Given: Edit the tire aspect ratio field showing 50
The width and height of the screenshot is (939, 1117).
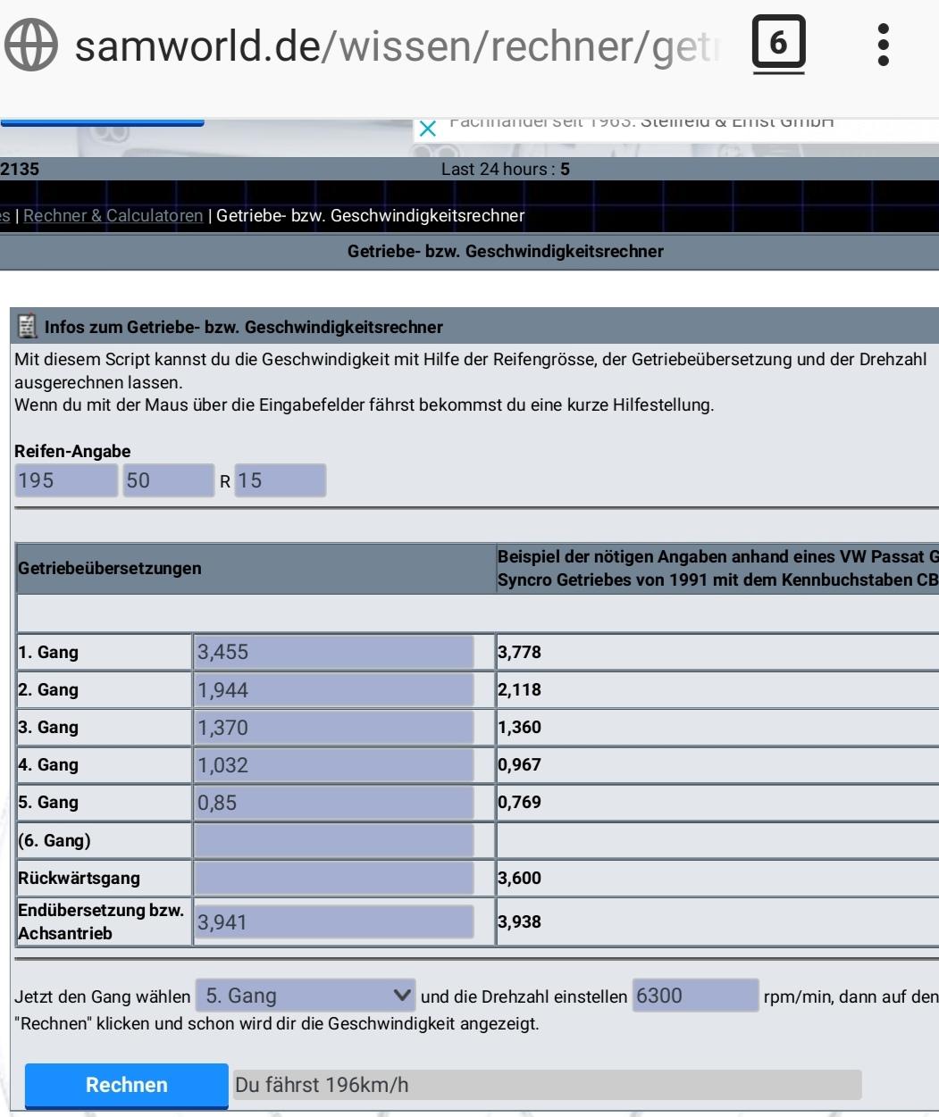Looking at the screenshot, I should pos(169,480).
